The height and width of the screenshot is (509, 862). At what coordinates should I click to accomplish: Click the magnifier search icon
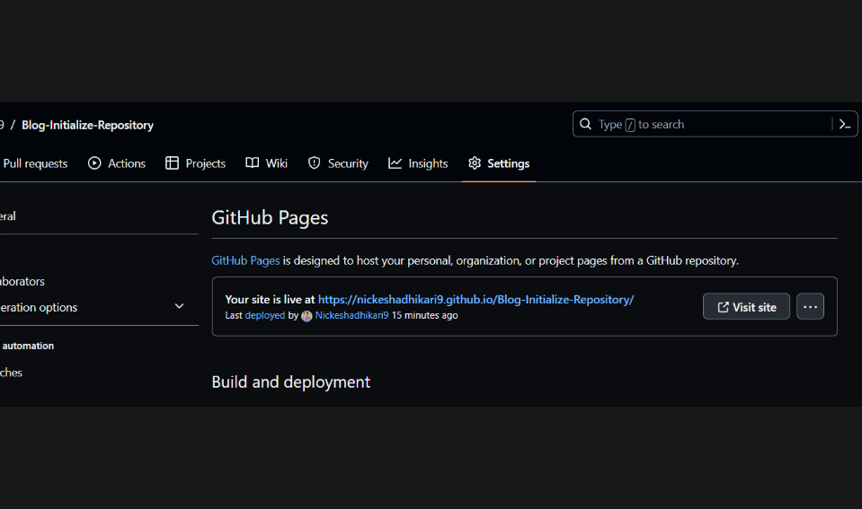586,124
